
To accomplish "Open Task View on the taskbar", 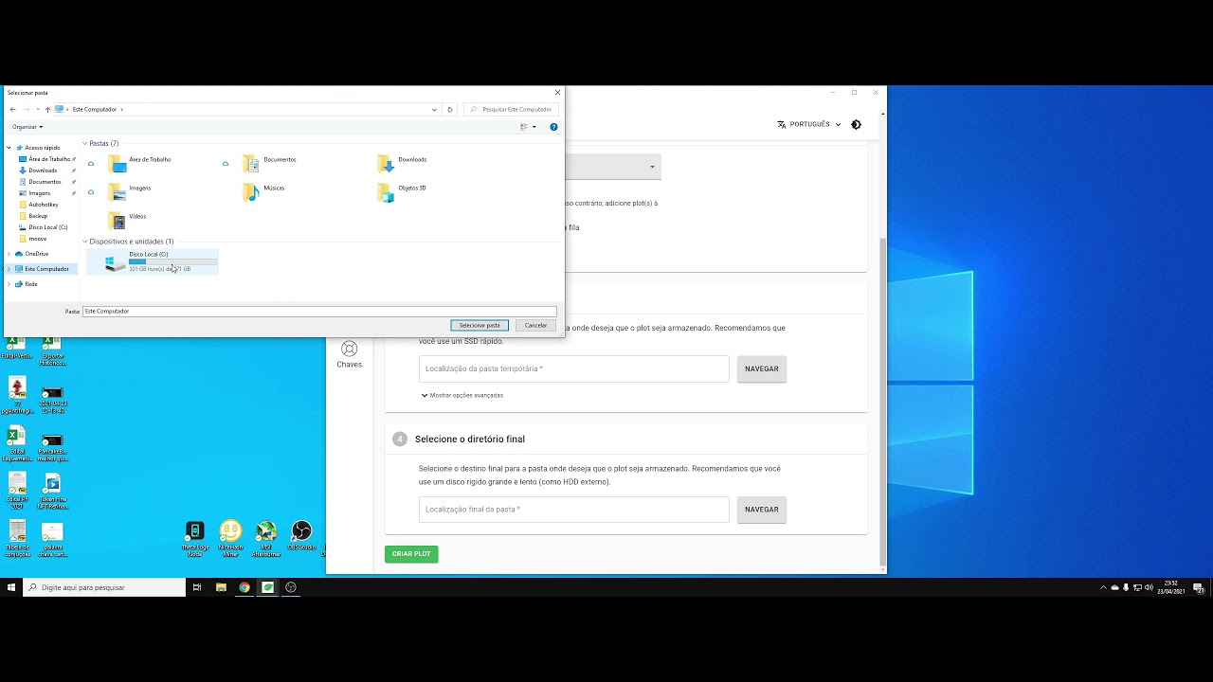I will click(197, 587).
